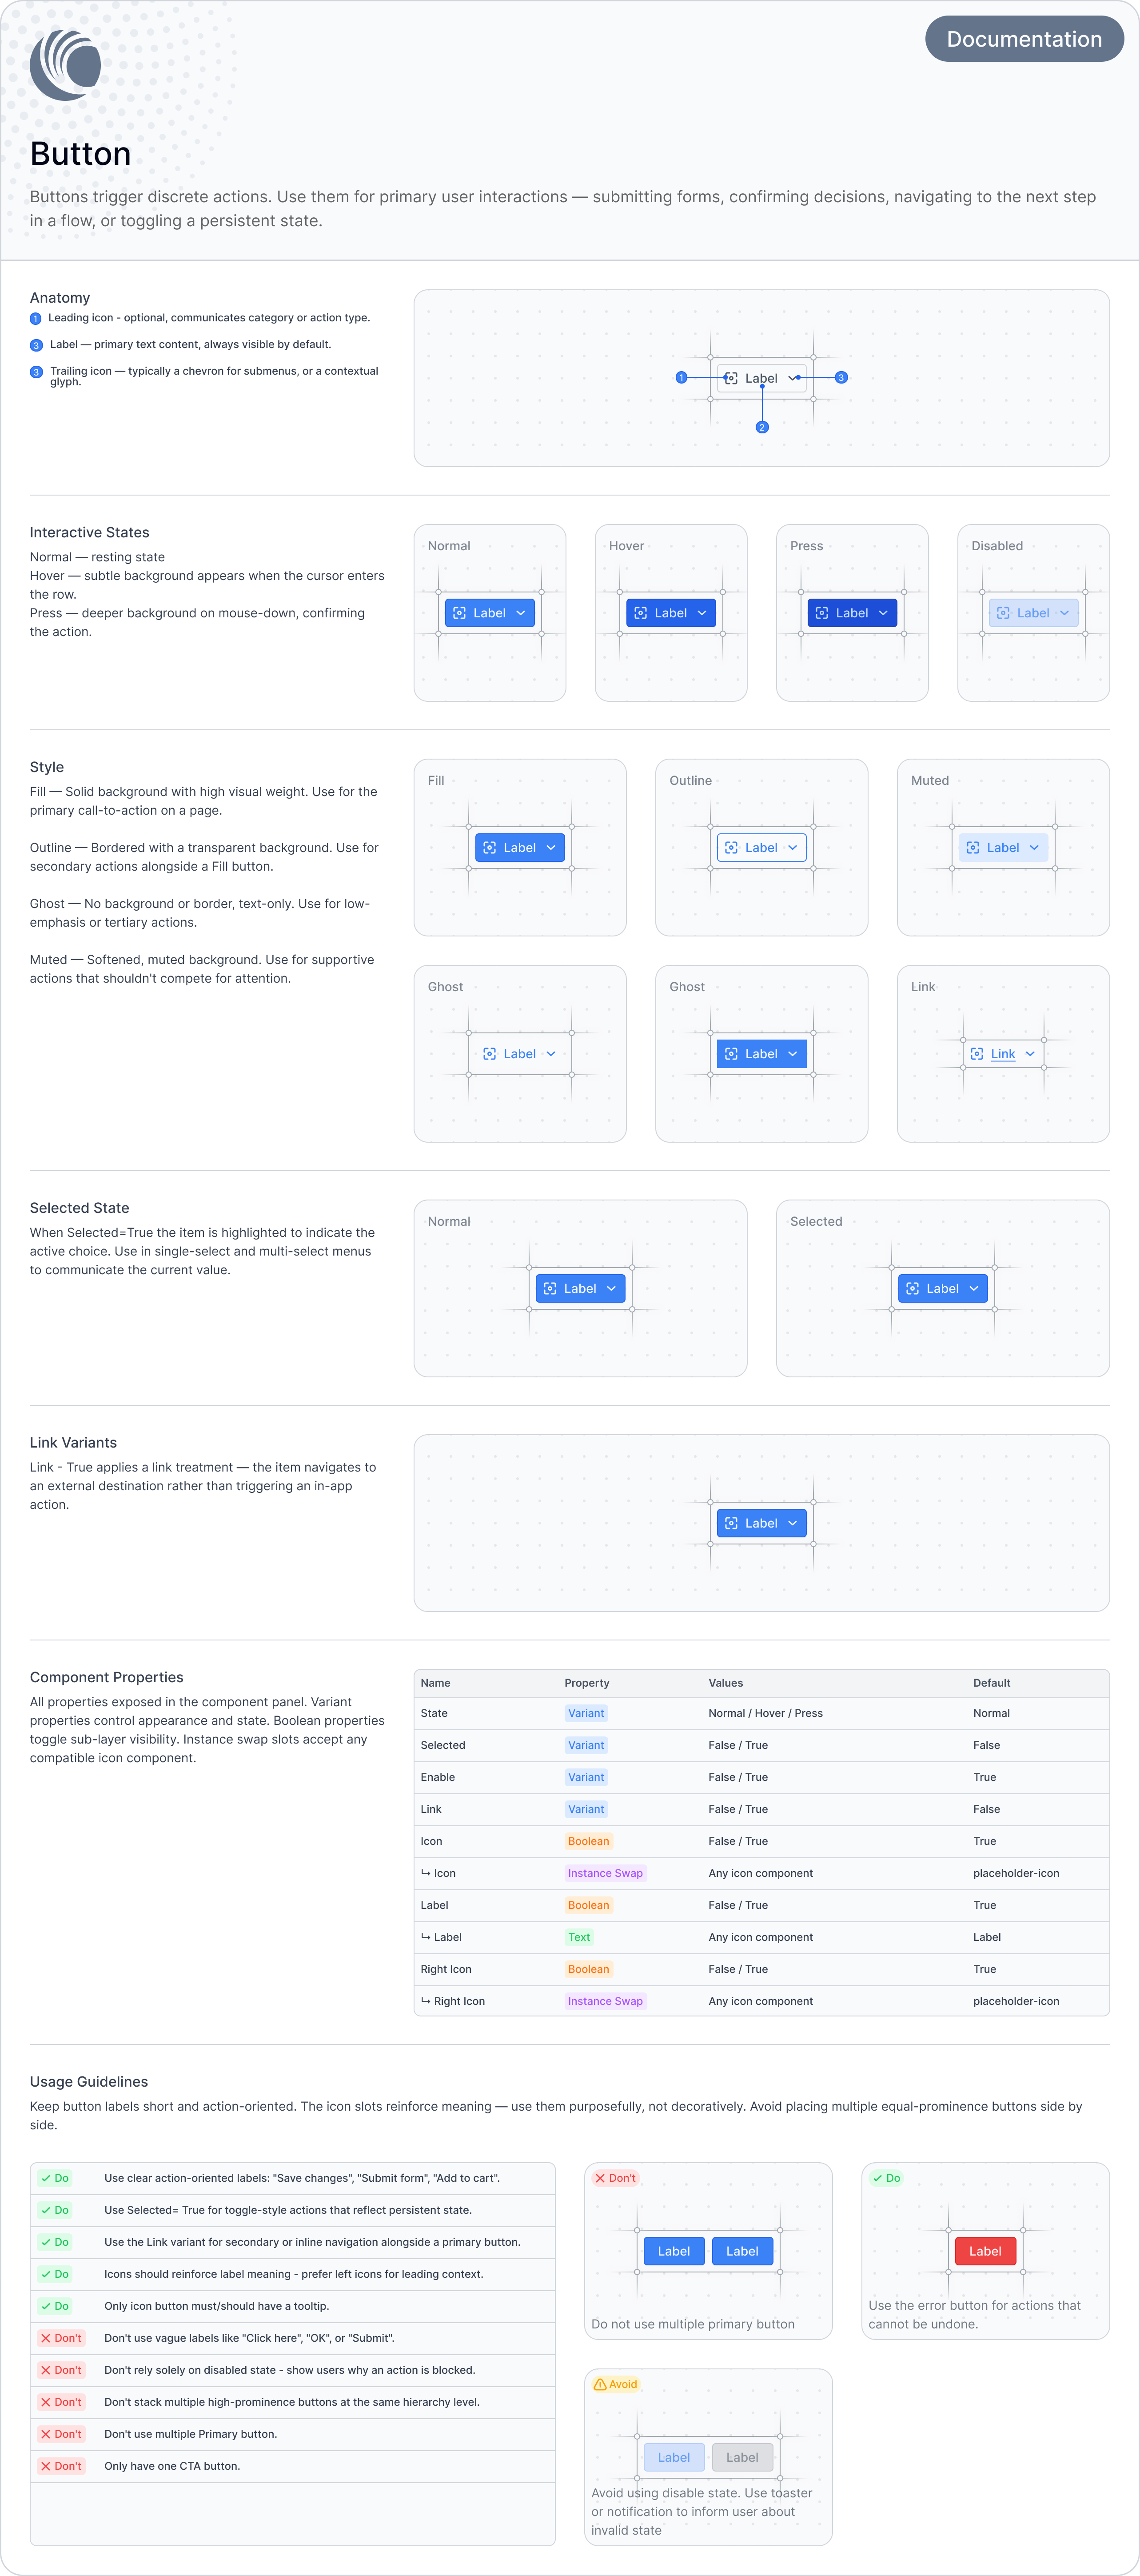Click the warning triangle in the Avoid badge
Viewport: 1140px width, 2576px height.
pos(600,2384)
